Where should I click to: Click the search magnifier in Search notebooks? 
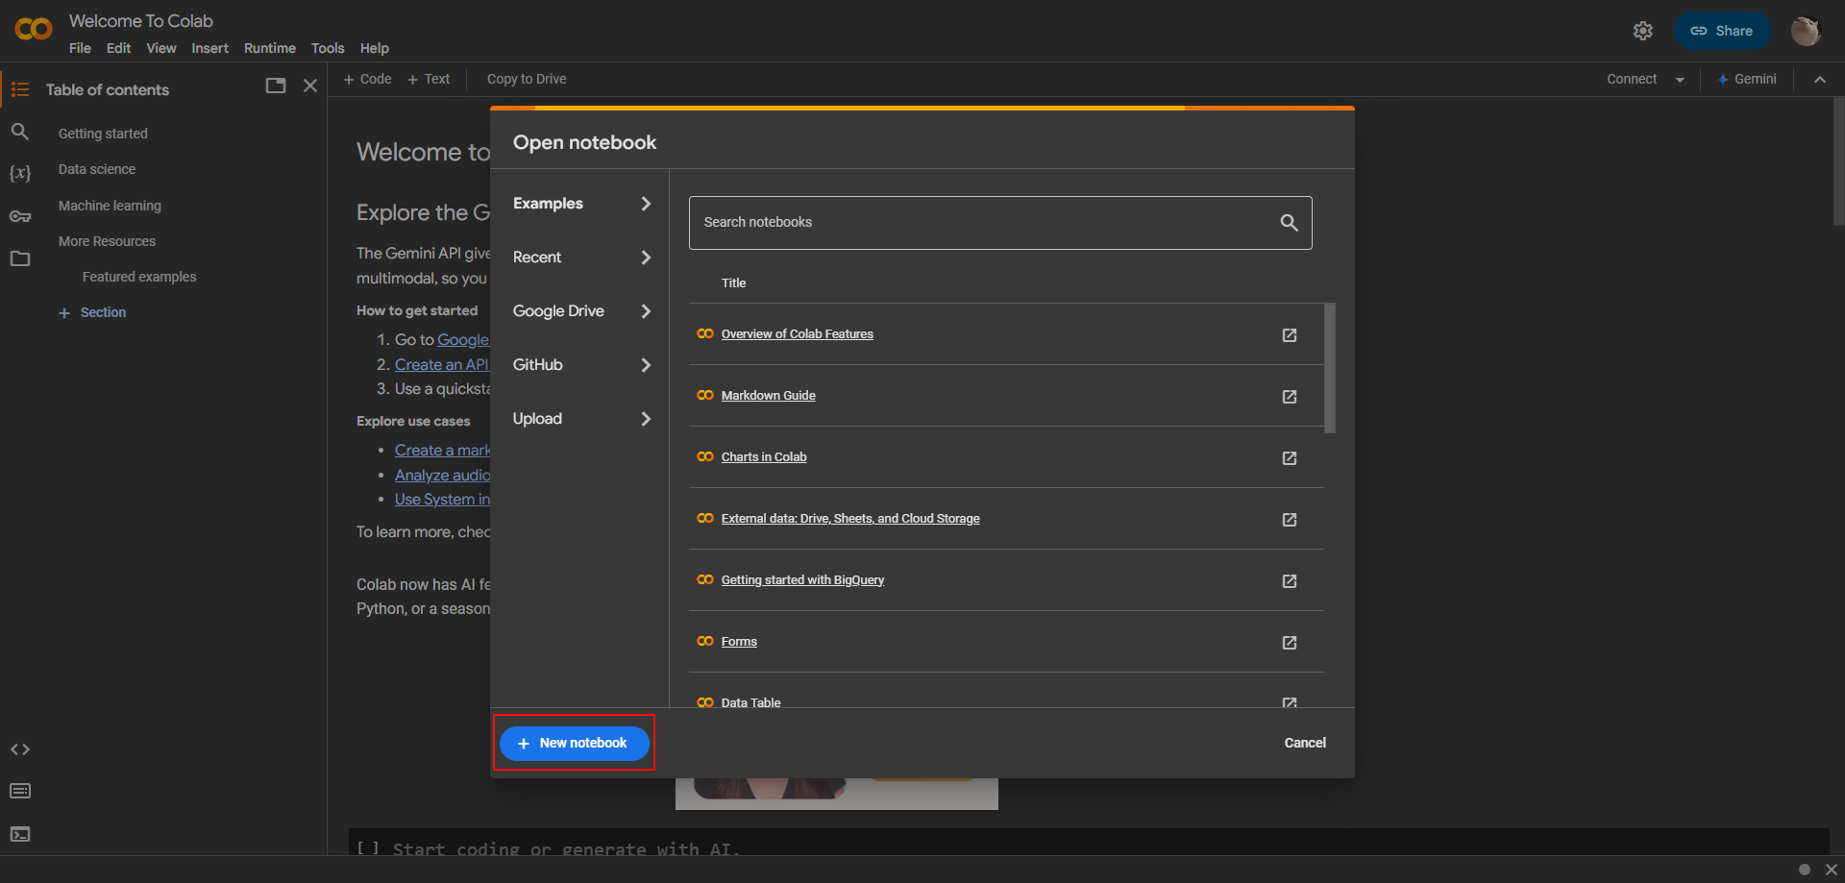click(x=1290, y=223)
